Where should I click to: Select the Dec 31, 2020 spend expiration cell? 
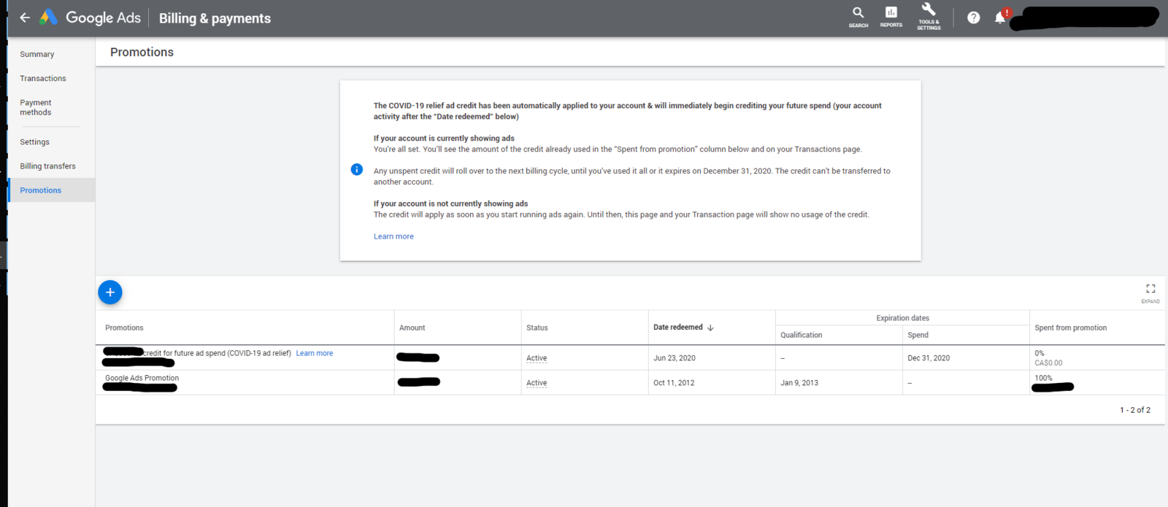pos(929,358)
